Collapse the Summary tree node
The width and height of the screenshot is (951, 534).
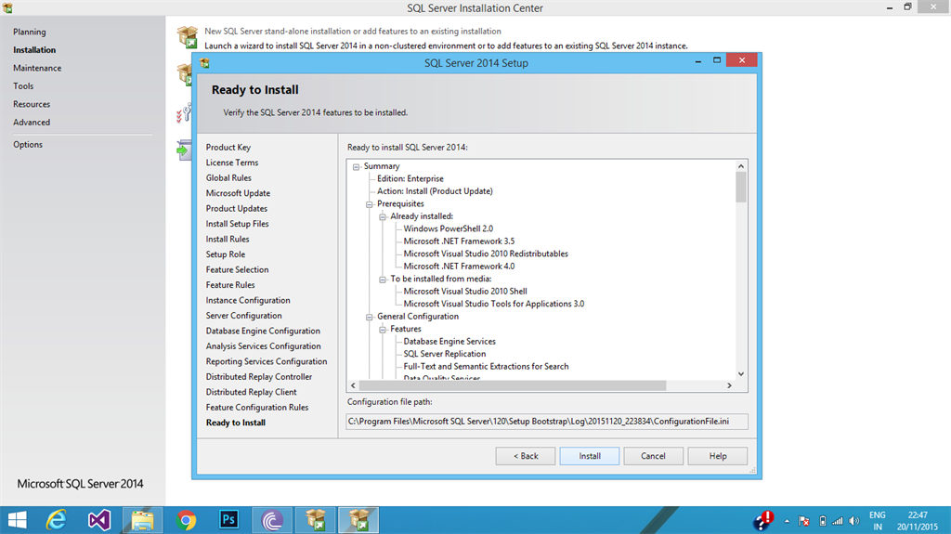pyautogui.click(x=356, y=167)
